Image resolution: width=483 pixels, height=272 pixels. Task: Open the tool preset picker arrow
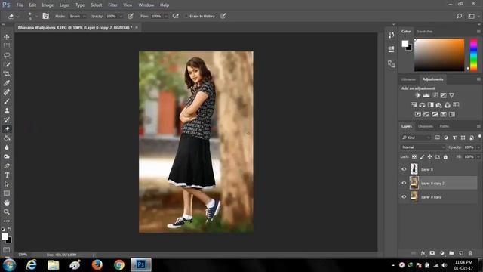click(x=17, y=16)
